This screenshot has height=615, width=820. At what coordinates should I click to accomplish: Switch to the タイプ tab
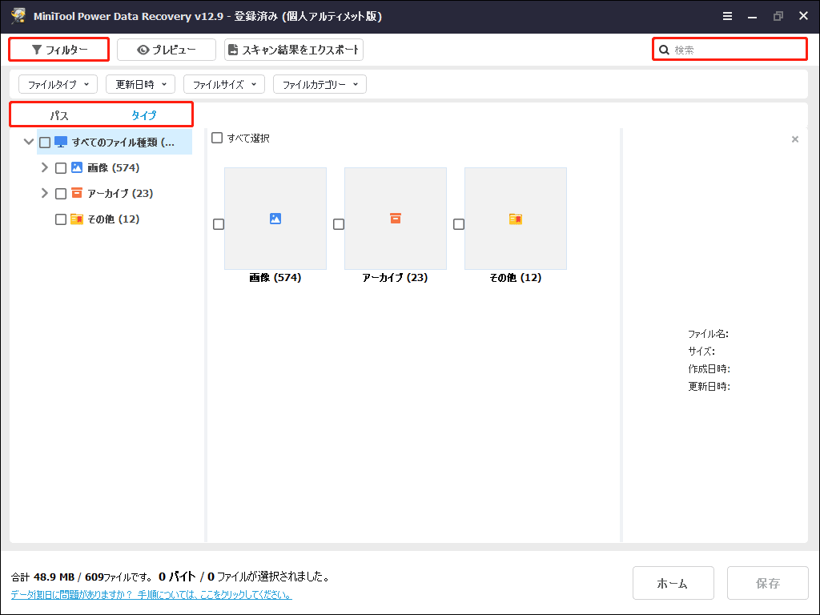tap(143, 115)
